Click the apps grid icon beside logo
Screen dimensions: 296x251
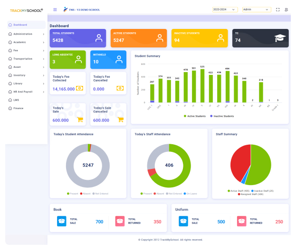55,9
